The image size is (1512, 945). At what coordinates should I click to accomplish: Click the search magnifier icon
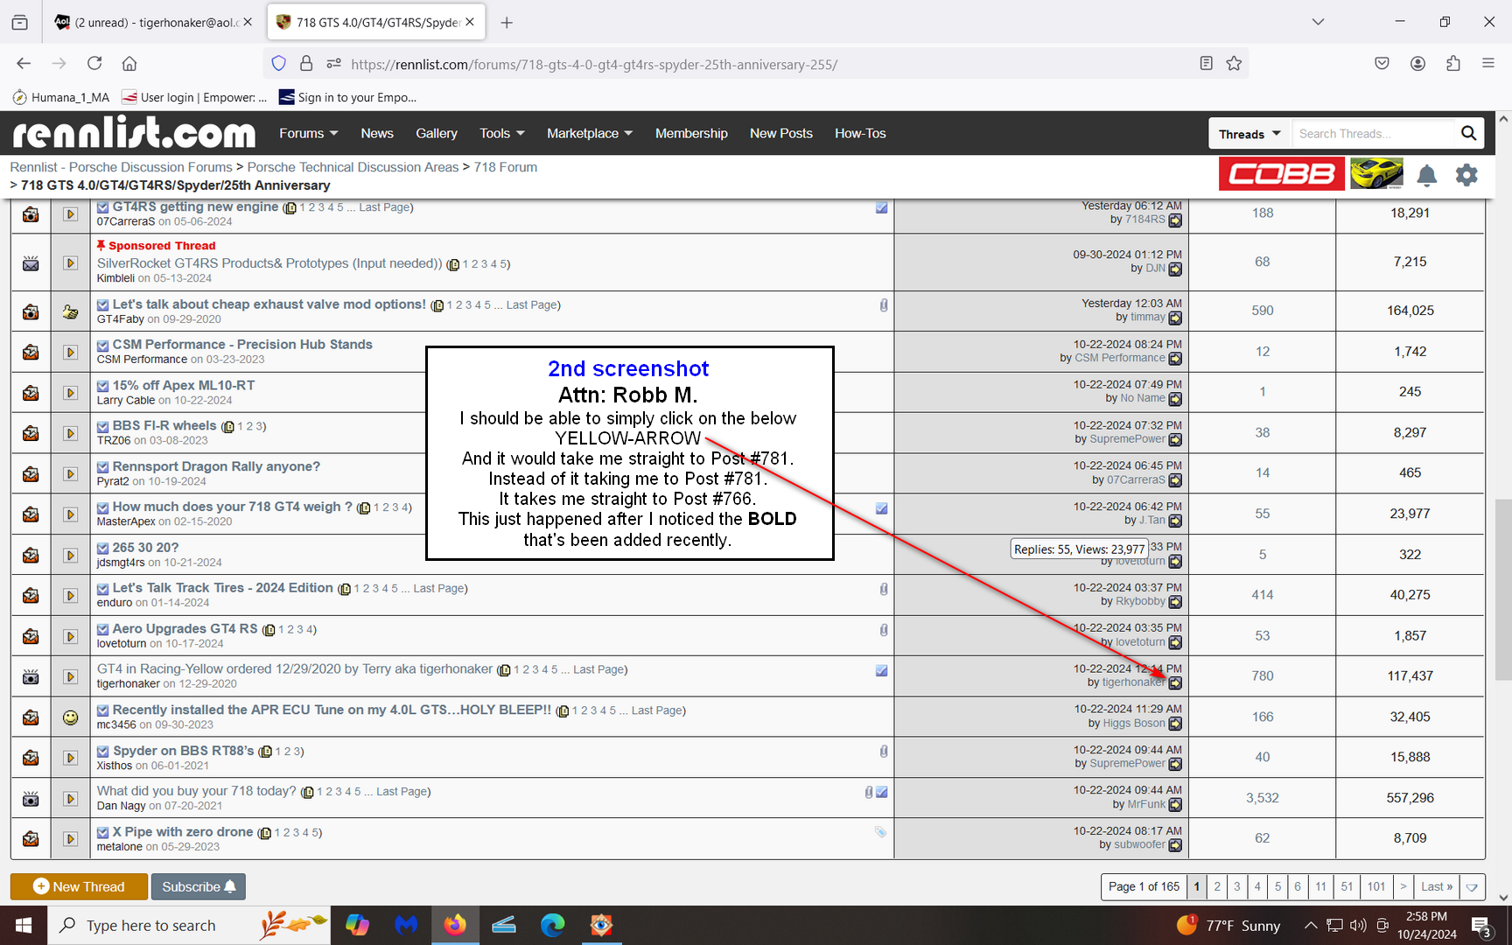pos(1468,133)
